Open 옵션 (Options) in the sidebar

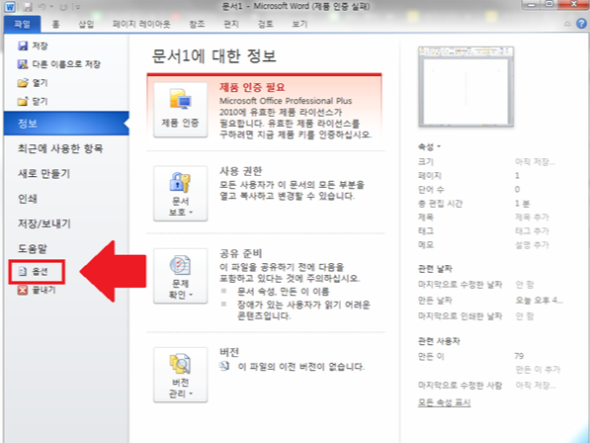point(38,271)
